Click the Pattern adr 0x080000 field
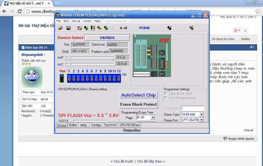 [x=118, y=51]
